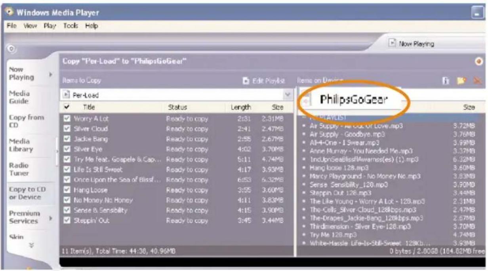Toggle the select-all checkmark in the Title header

(x=67, y=107)
